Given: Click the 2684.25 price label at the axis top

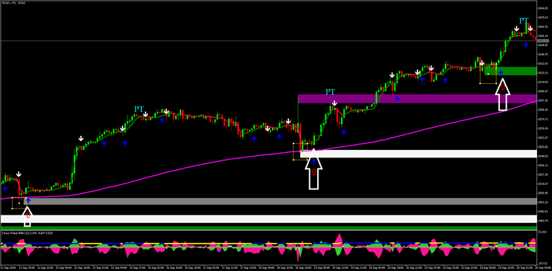Looking at the screenshot, I should pyautogui.click(x=542, y=8).
